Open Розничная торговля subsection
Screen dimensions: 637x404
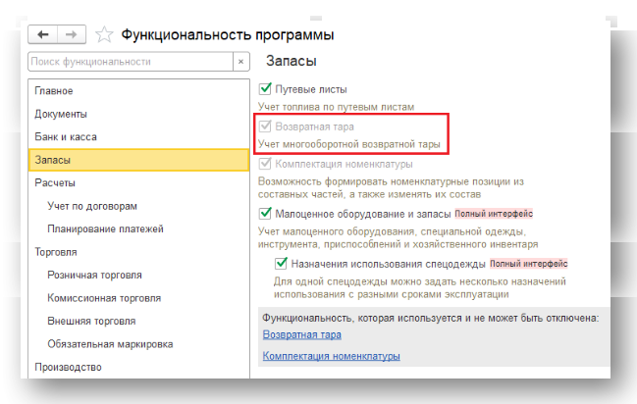click(x=138, y=276)
